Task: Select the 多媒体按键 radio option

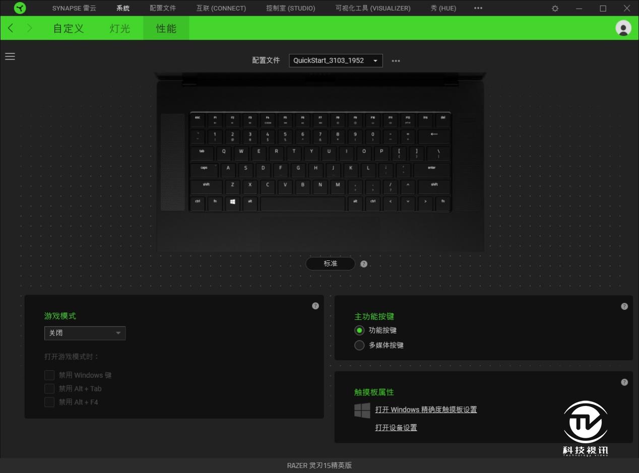Action: click(359, 345)
